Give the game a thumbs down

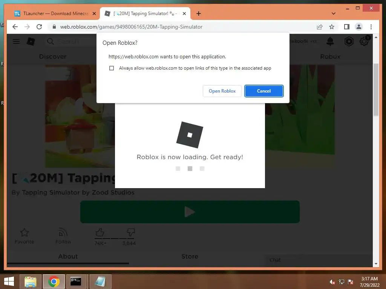pos(130,232)
